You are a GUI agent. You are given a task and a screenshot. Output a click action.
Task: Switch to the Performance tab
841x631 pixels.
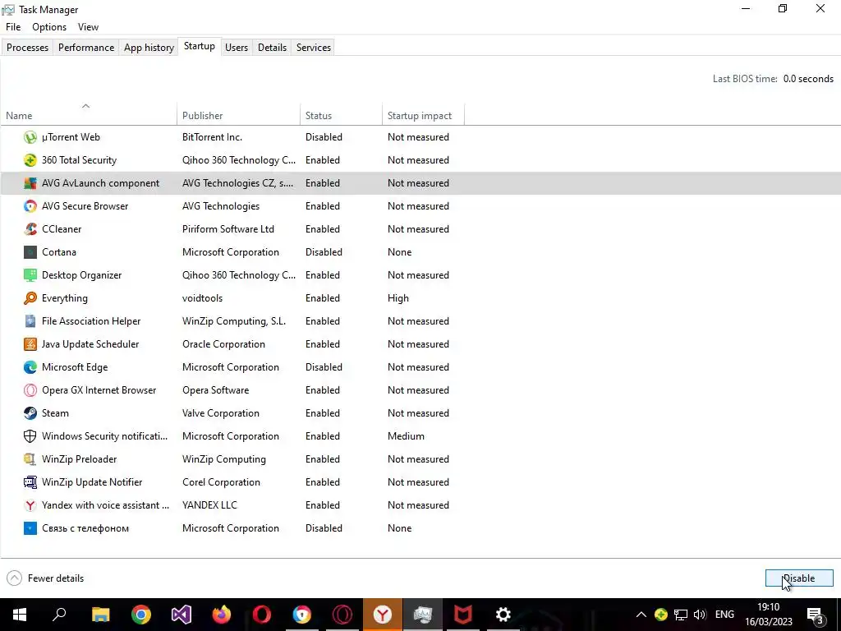[x=86, y=47]
